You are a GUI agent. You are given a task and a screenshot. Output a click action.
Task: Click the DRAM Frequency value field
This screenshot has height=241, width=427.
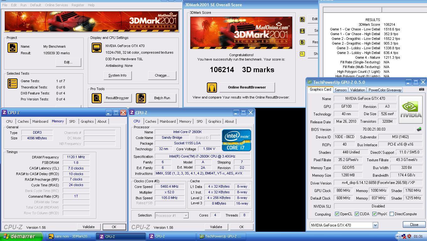(76, 157)
